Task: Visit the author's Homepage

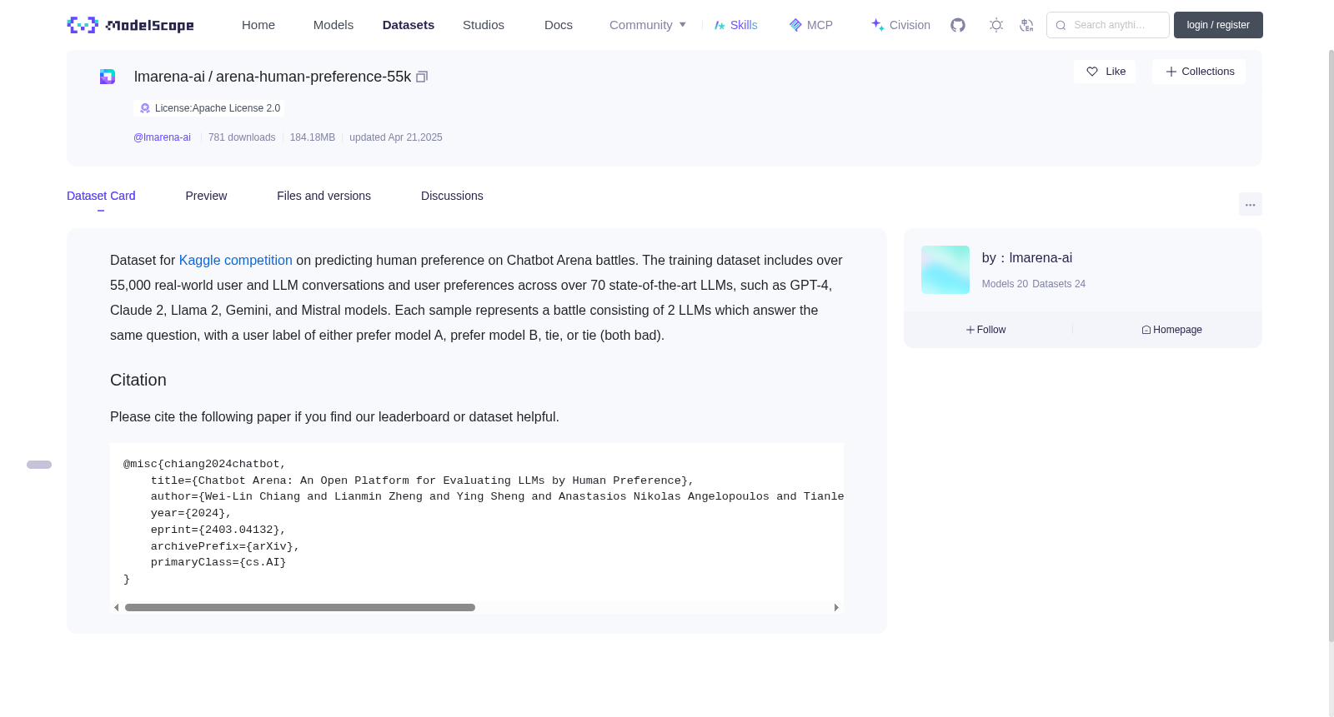Action: point(1171,330)
